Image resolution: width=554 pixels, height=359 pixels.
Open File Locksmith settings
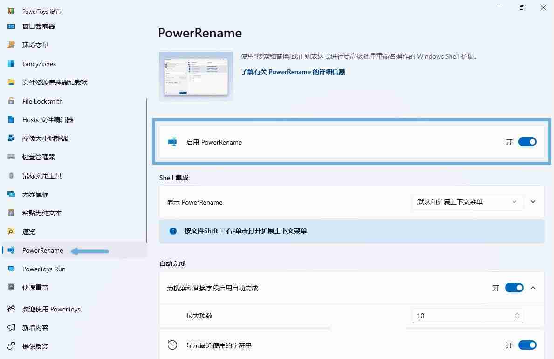pos(42,101)
